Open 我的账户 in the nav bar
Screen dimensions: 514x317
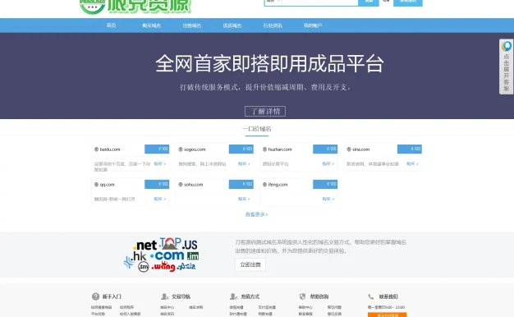(x=313, y=25)
